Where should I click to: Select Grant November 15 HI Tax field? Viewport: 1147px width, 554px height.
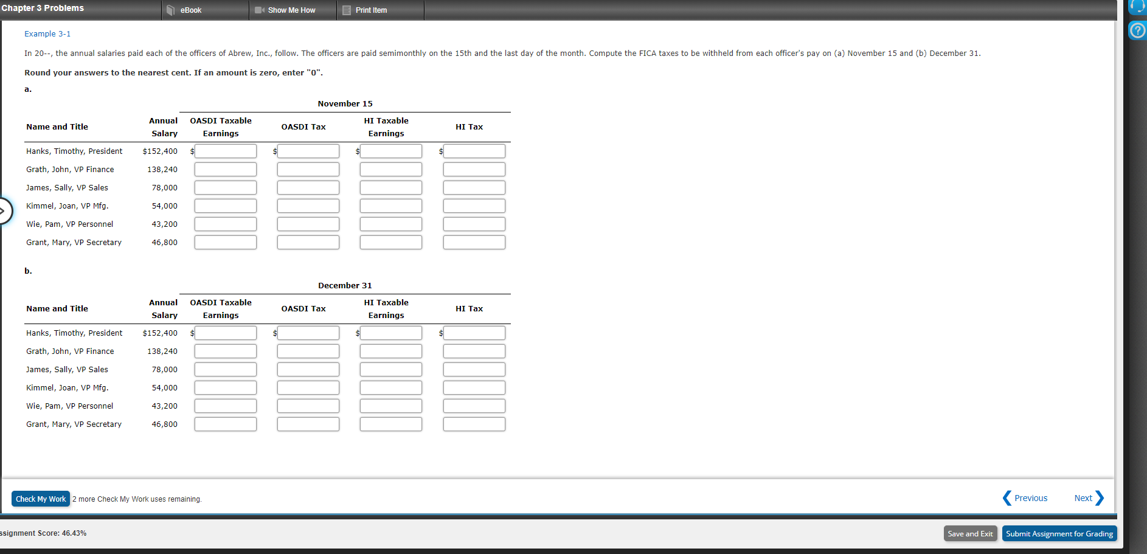pos(474,242)
